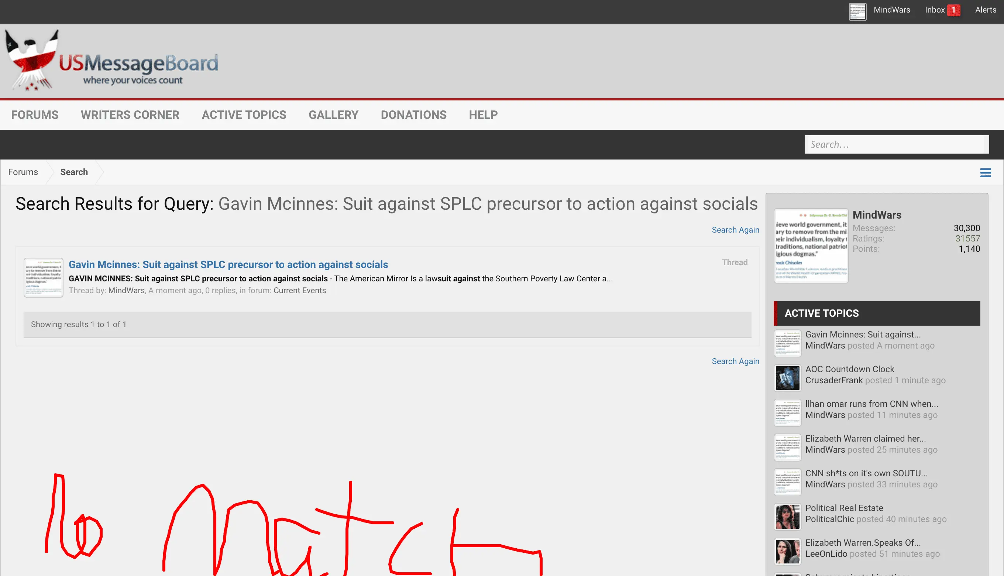The image size is (1004, 576).
Task: Focus the Search input field
Action: [x=897, y=144]
